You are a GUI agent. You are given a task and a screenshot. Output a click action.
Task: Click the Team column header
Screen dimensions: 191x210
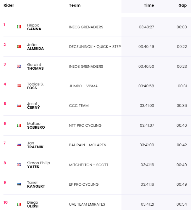point(75,5)
